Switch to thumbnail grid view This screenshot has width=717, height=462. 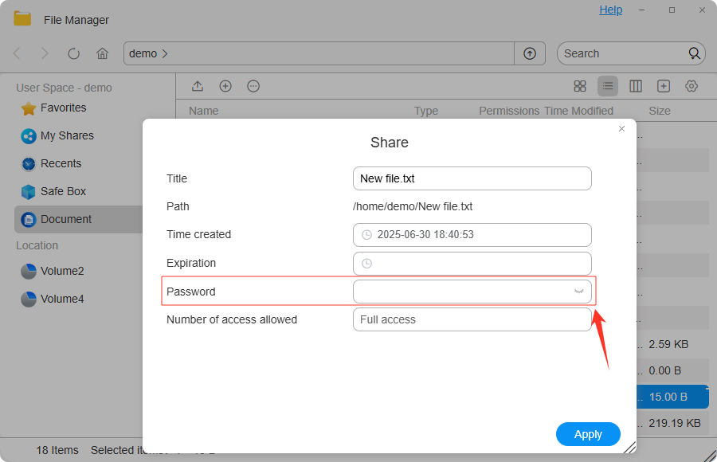coord(580,86)
